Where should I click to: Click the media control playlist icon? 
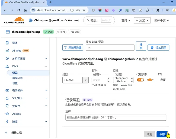pos(167,10)
